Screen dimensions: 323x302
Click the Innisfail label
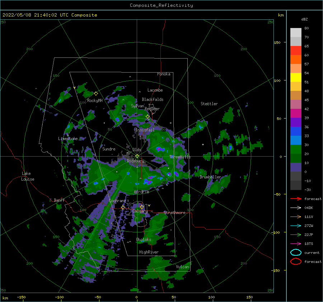coord(145,130)
